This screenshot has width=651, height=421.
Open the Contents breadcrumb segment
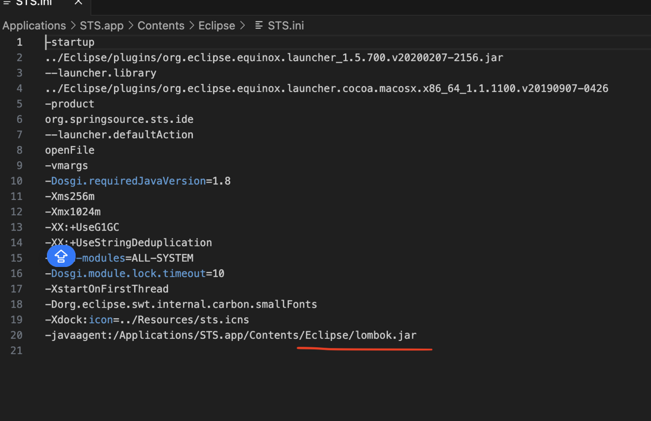coord(161,25)
